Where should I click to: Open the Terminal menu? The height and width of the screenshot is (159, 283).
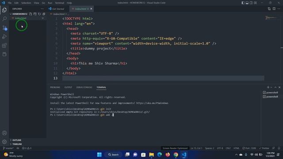pyautogui.click(x=60, y=3)
